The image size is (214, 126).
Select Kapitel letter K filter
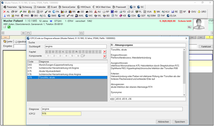[x=63, y=52]
